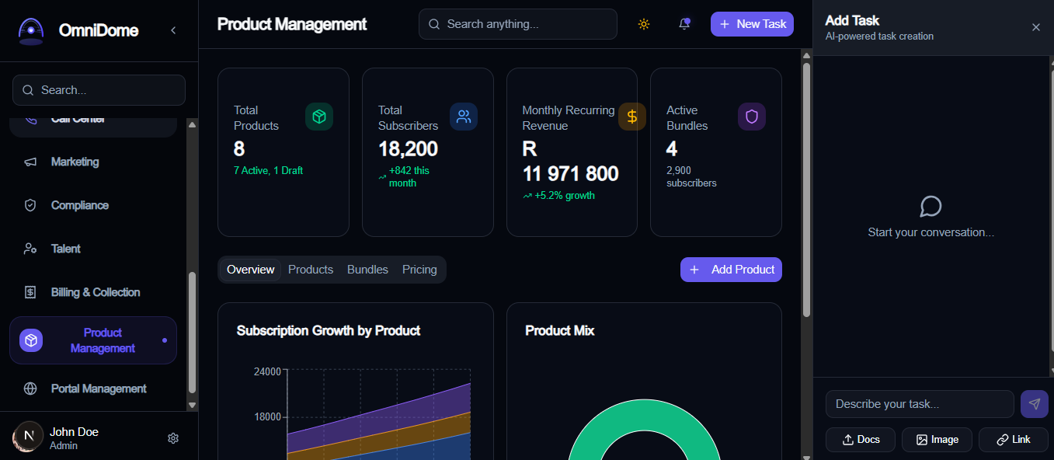Toggle light/dark theme sun icon
Viewport: 1054px width, 460px height.
pos(644,24)
